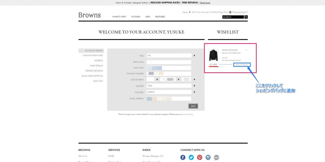Change the Japan country selector
Viewport: 325px width, 162px height.
[x=185, y=12]
